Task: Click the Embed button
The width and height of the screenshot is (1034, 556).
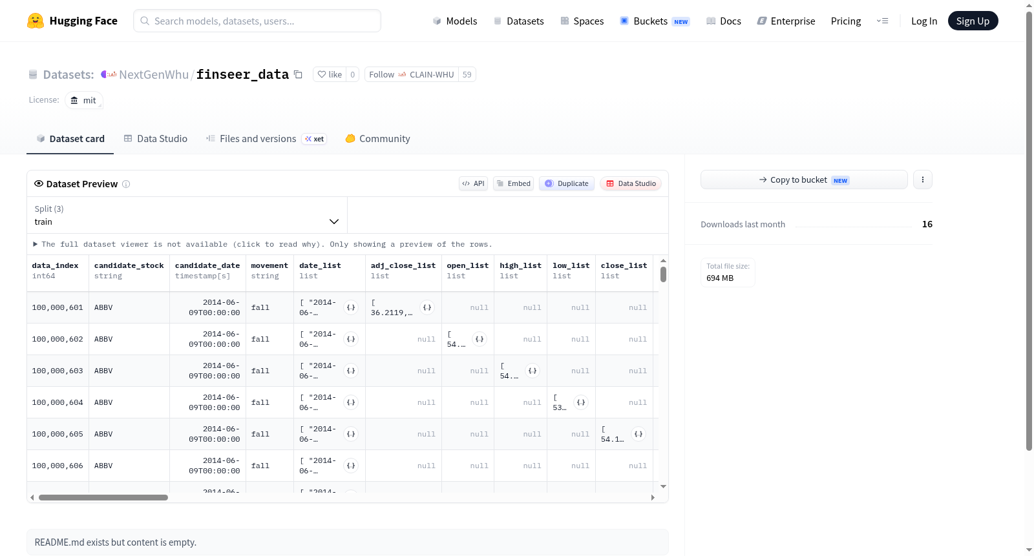Action: [x=514, y=183]
